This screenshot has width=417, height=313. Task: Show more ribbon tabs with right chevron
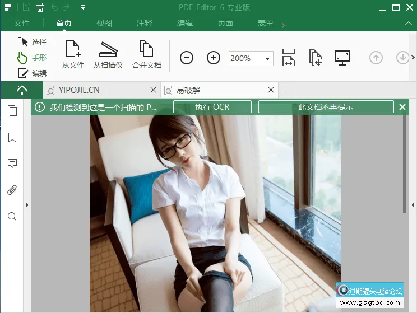[284, 26]
